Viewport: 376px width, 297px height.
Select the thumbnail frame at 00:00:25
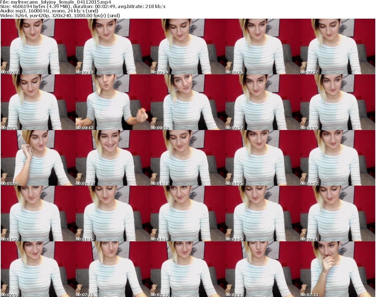pyautogui.click(x=263, y=47)
